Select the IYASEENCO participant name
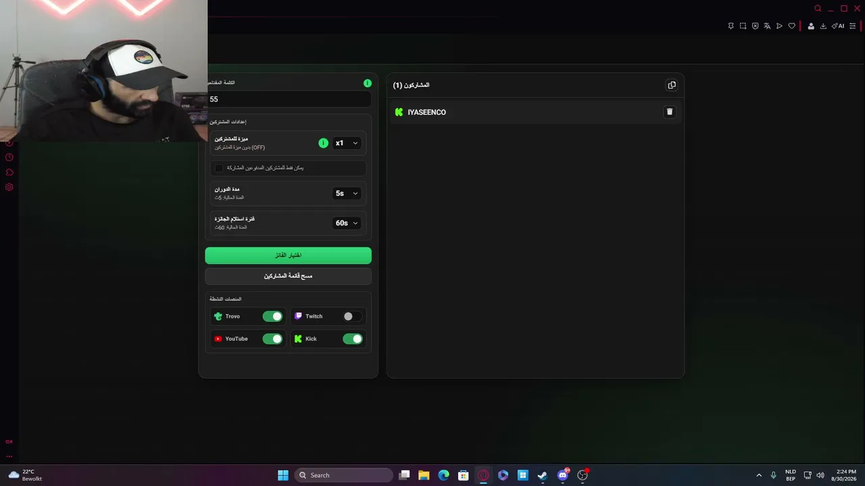The image size is (865, 486). 426,112
